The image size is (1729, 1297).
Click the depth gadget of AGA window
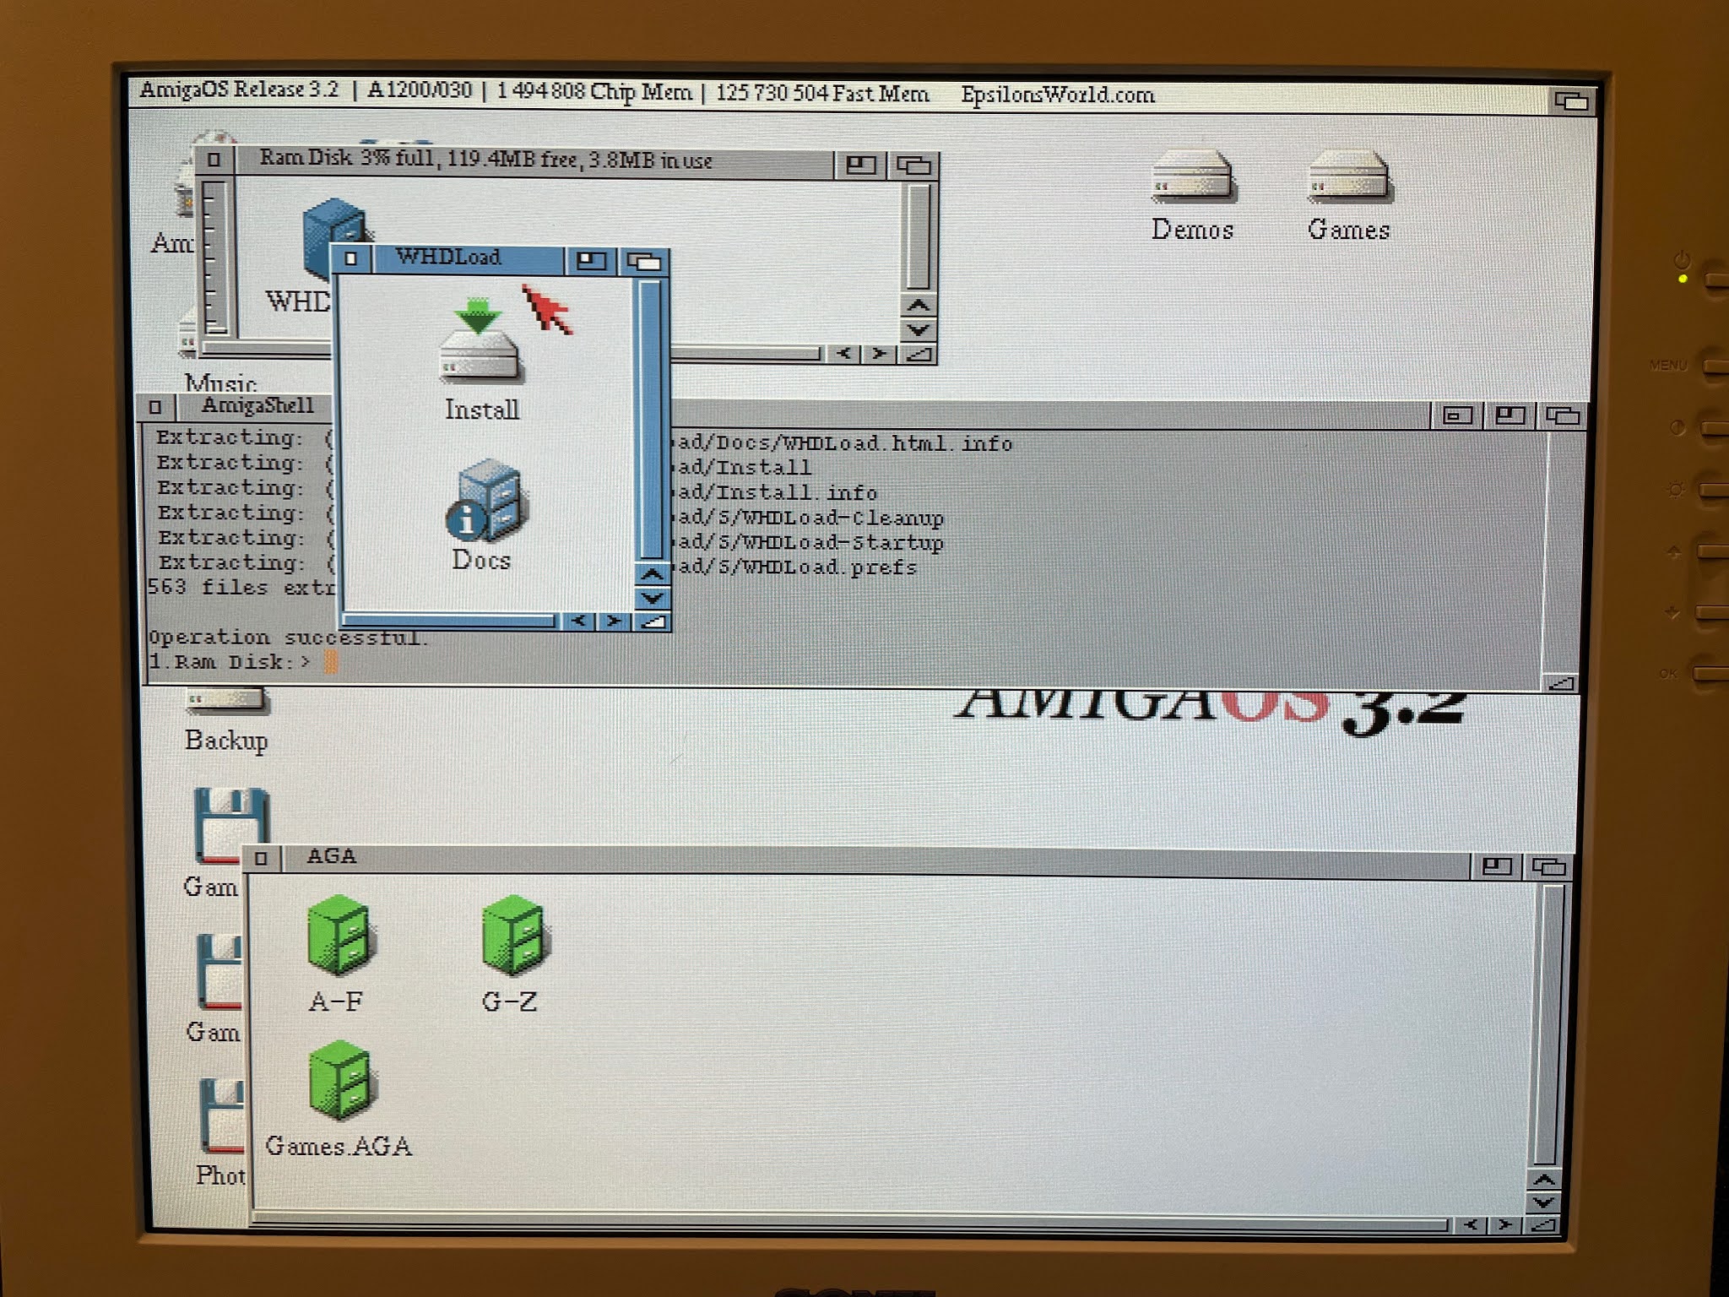(1549, 867)
